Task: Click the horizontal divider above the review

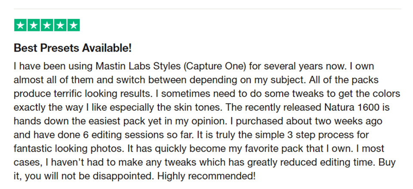Action: pos(206,9)
